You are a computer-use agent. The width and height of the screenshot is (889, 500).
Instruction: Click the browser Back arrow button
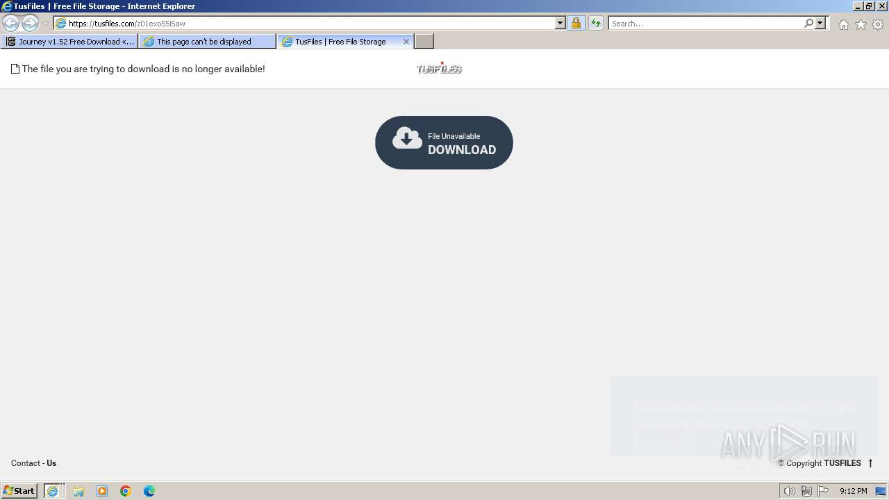tap(10, 23)
